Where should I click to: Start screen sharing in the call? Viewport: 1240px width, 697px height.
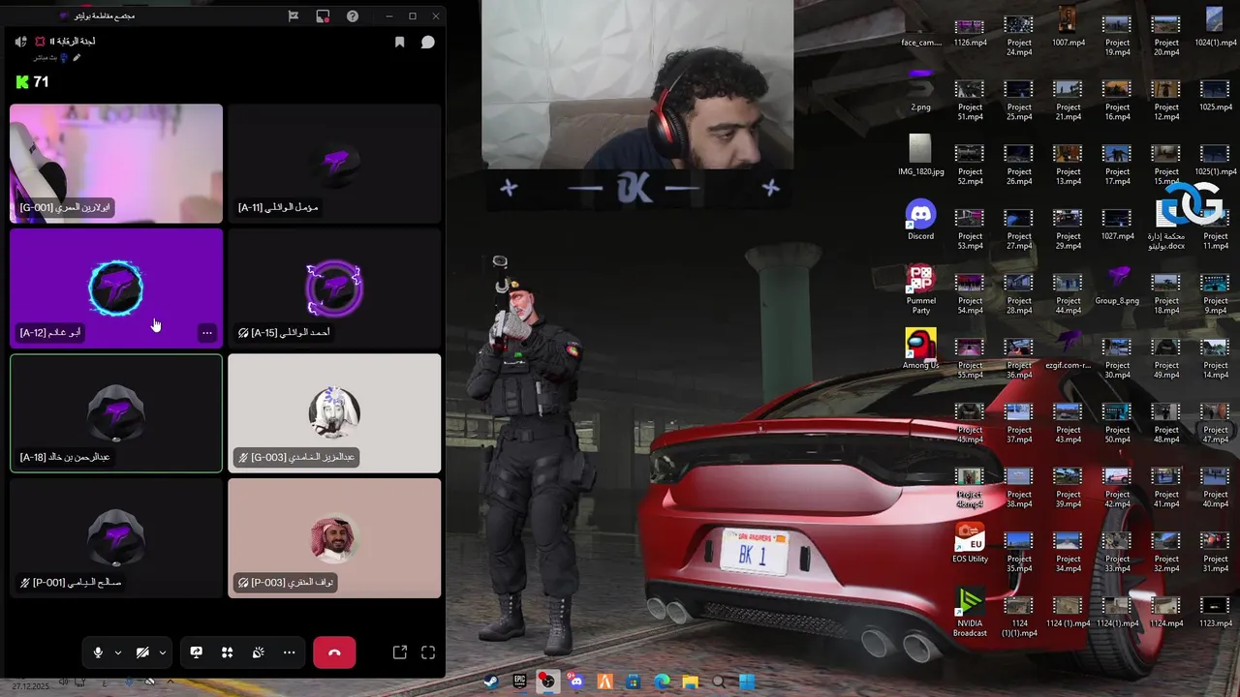coord(197,652)
